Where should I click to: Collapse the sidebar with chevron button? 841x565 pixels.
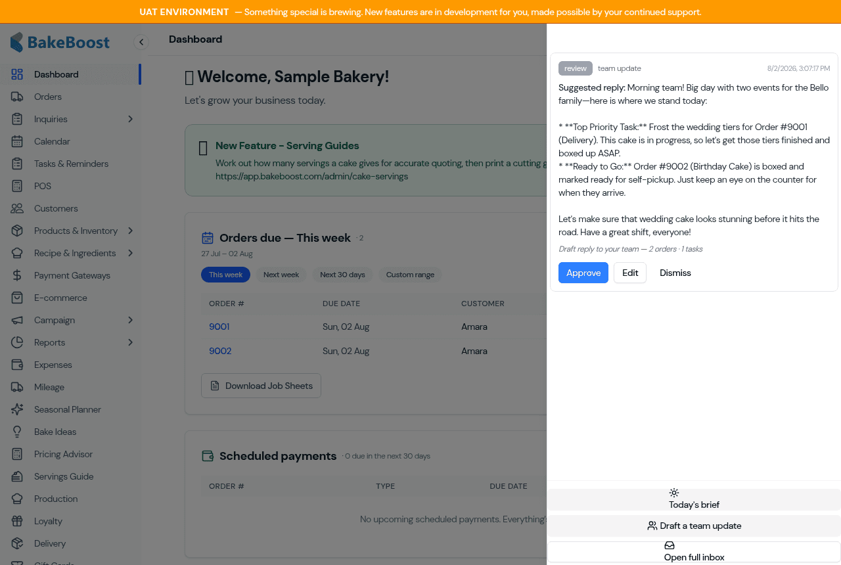click(141, 42)
